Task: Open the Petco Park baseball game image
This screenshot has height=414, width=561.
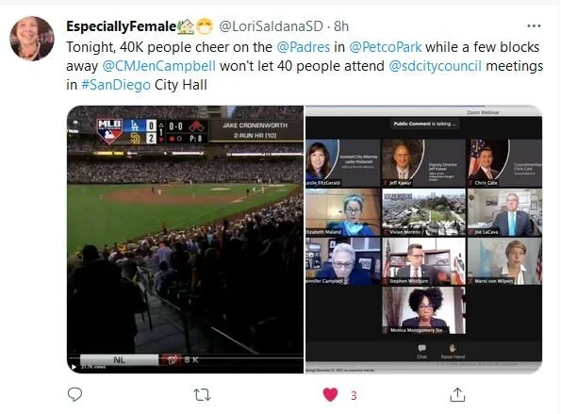Action: [x=185, y=240]
